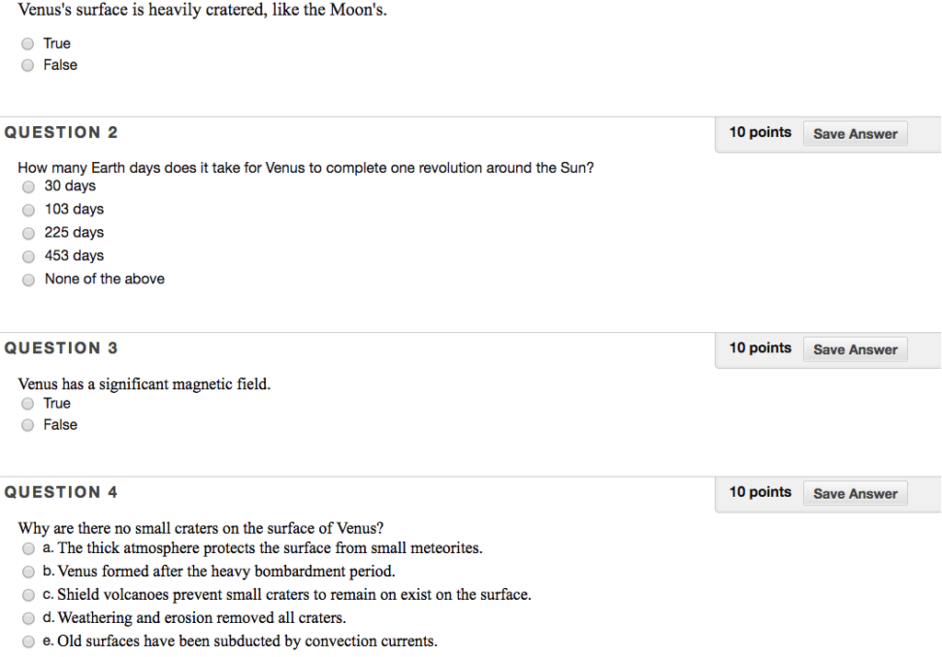Choose the 225 days option
This screenshot has height=657, width=942.
pos(29,233)
